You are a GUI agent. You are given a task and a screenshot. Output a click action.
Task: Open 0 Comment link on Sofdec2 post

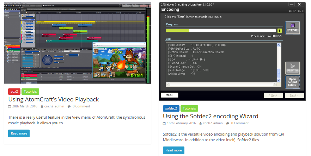coord(240,123)
